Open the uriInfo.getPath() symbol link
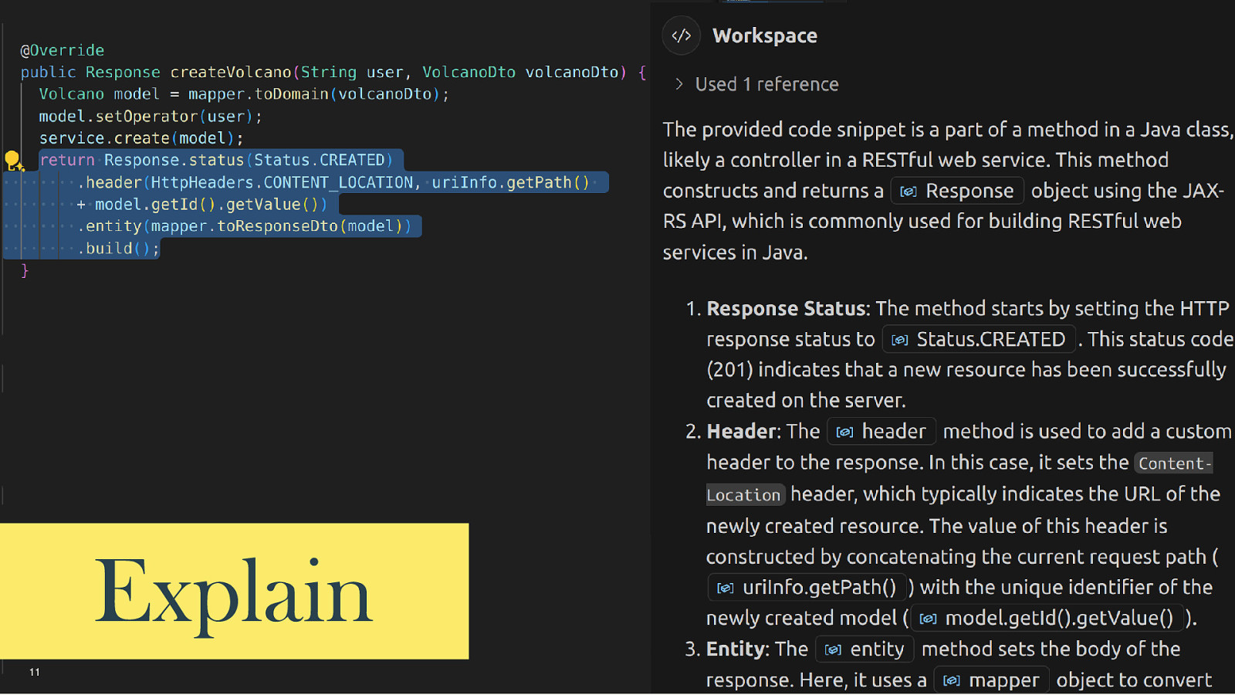 pyautogui.click(x=807, y=588)
